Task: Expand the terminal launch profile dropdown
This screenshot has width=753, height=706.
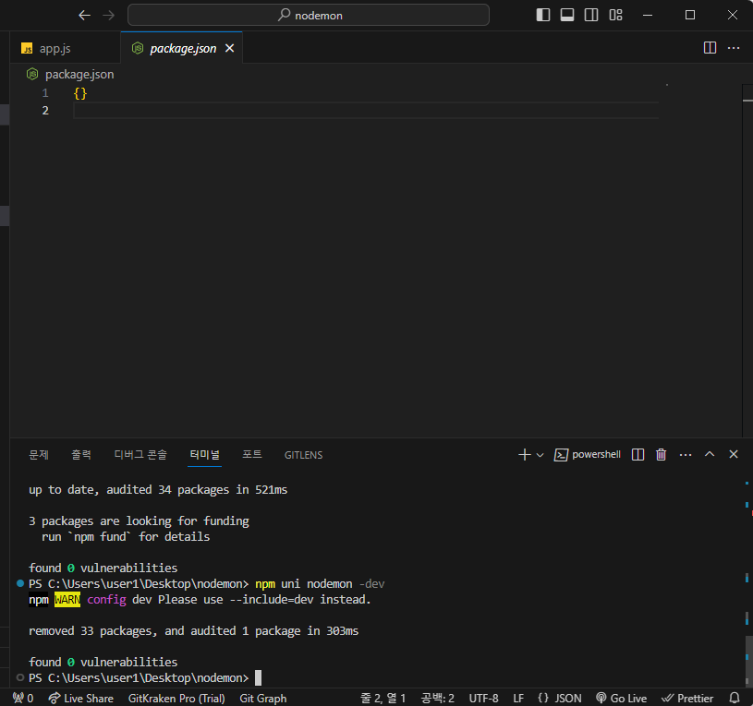Action: click(x=540, y=455)
